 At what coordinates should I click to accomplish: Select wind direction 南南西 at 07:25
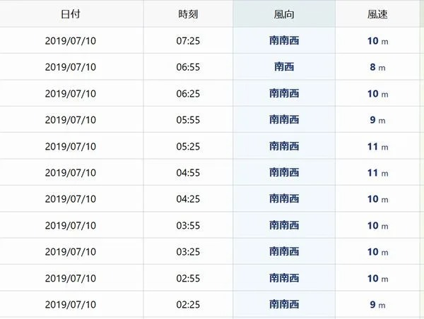point(284,40)
